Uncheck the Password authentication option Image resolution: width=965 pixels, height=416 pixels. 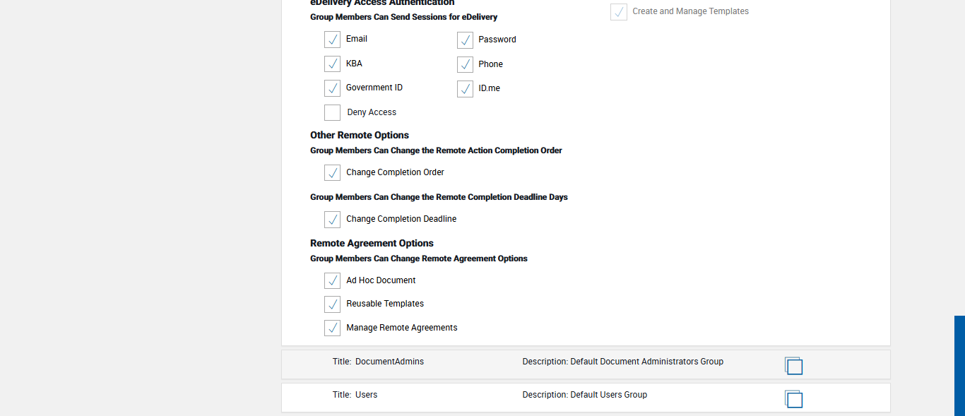[x=465, y=40]
